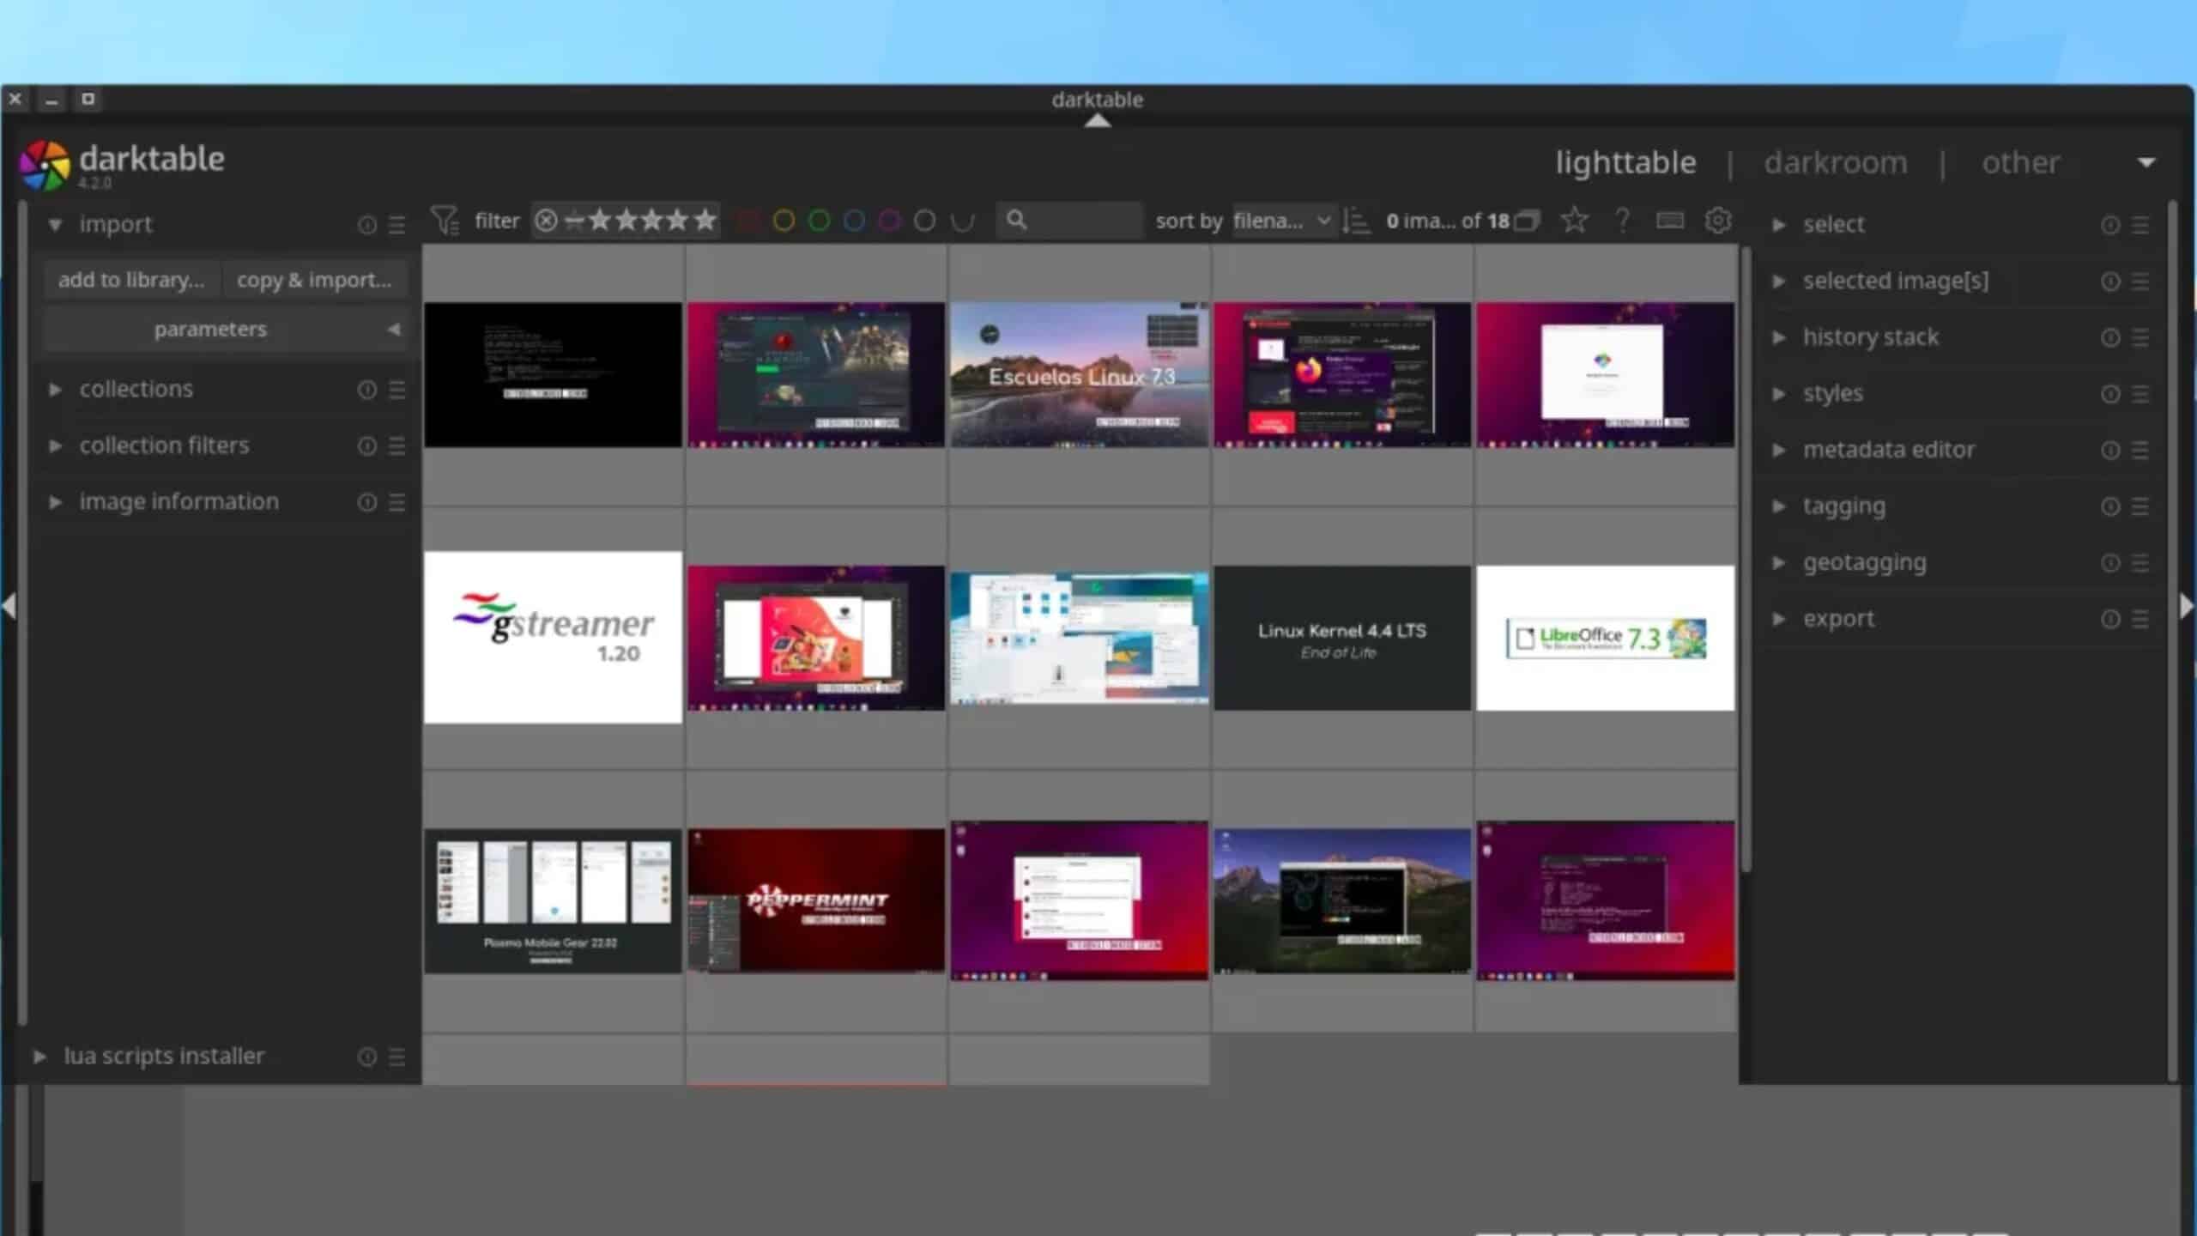Image resolution: width=2197 pixels, height=1236 pixels.
Task: Switch to the lighttable view
Action: (1625, 162)
